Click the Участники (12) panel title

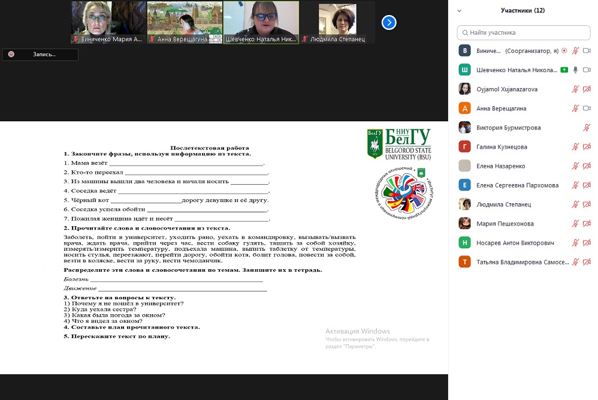[x=523, y=10]
